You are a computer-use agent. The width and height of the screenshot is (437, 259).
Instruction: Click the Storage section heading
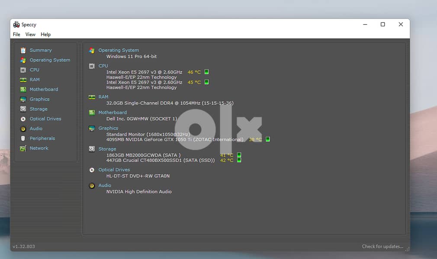click(x=107, y=149)
